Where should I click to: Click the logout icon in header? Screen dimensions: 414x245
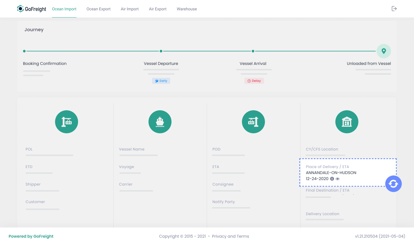pyautogui.click(x=394, y=9)
